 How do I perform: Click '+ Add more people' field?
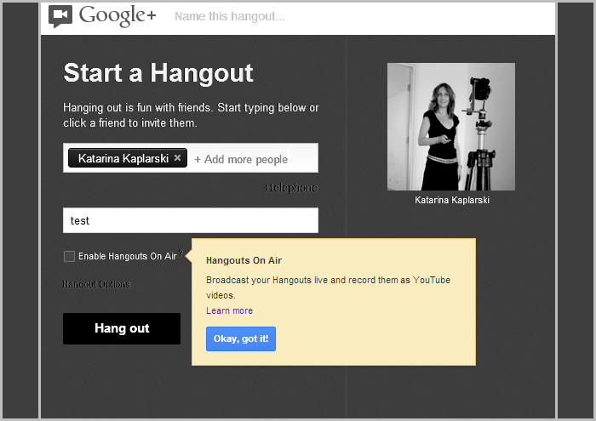click(241, 159)
